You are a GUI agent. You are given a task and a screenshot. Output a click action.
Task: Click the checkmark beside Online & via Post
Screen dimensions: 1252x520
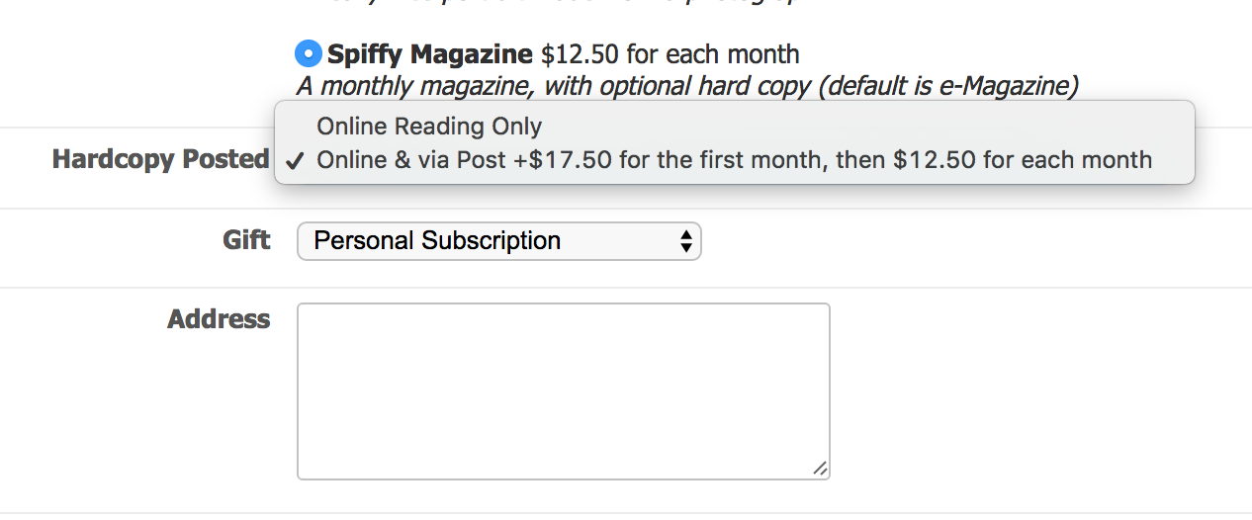click(x=294, y=161)
